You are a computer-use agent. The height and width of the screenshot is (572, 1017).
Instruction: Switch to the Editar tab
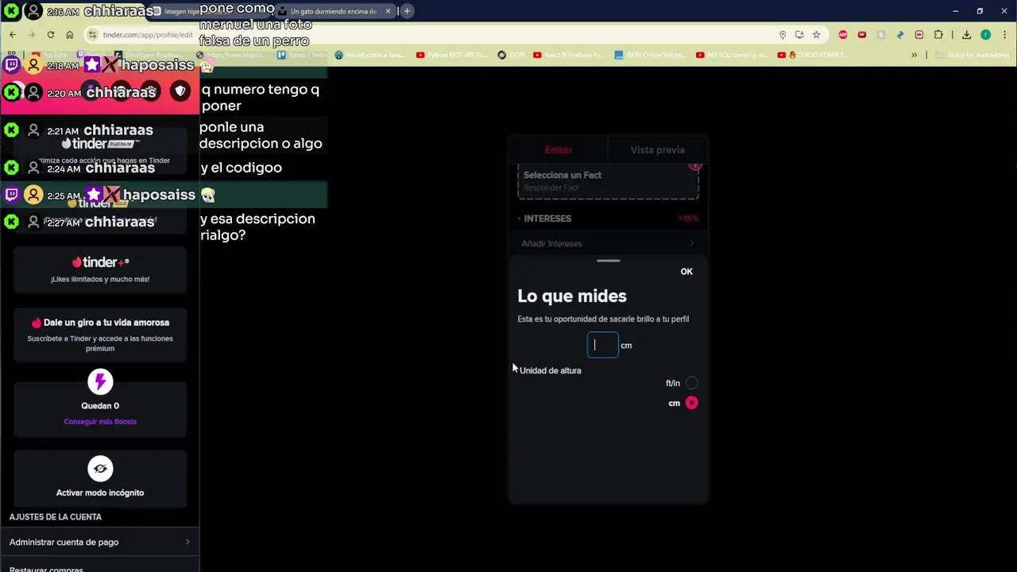558,150
